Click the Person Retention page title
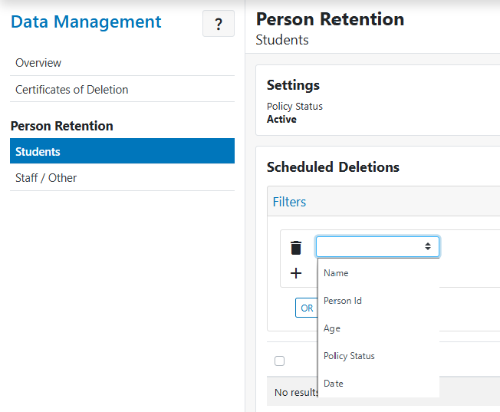 point(330,19)
